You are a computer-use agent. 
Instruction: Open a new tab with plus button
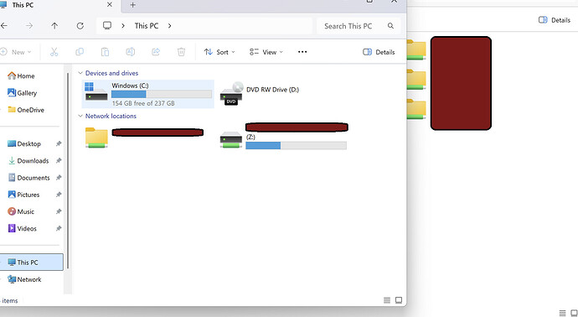pyautogui.click(x=132, y=5)
